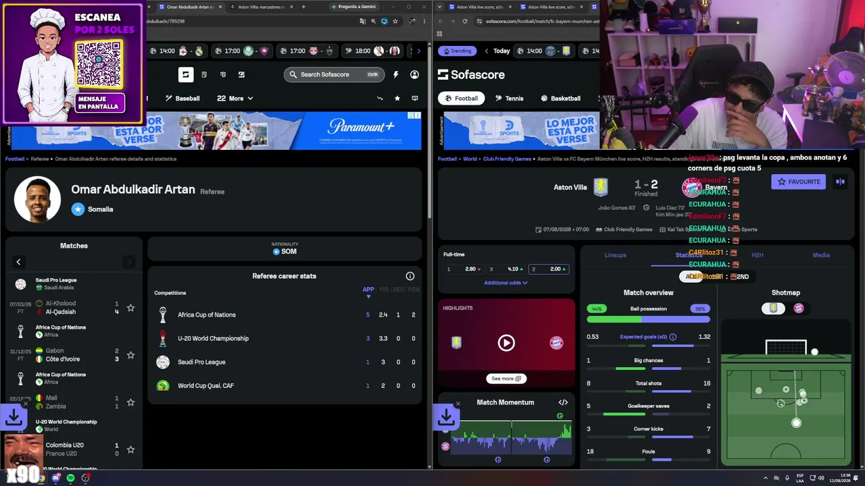Select Basketball in the right window sport bar
The height and width of the screenshot is (486, 865).
point(560,99)
